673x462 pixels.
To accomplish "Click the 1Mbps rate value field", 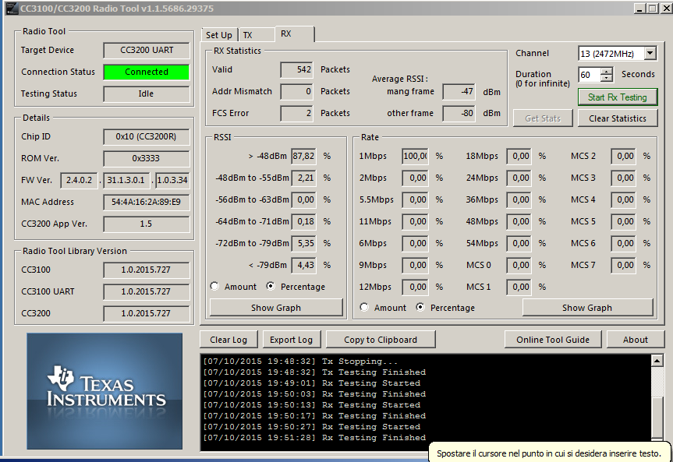I will click(415, 156).
